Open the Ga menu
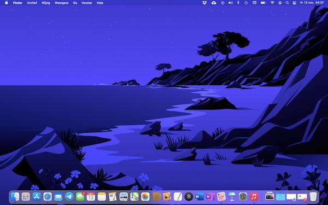This screenshot has width=328, height=205. click(x=75, y=3)
